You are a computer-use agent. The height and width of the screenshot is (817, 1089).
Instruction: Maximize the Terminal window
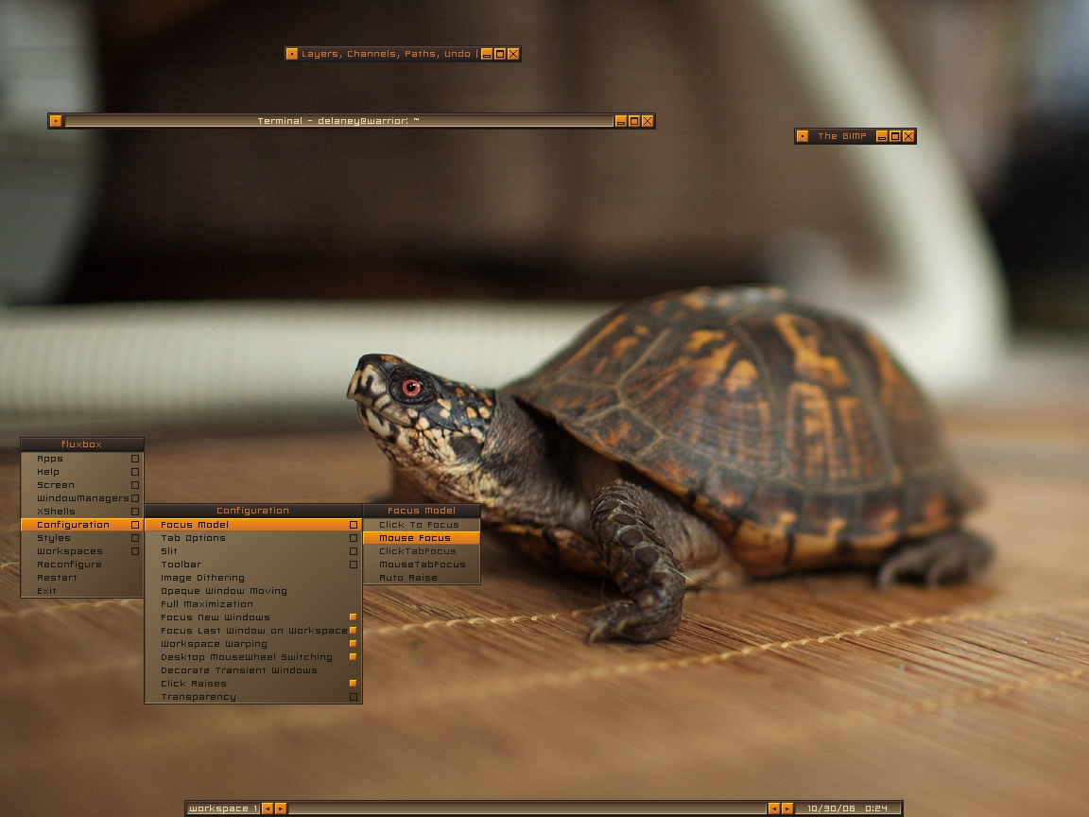tap(634, 121)
